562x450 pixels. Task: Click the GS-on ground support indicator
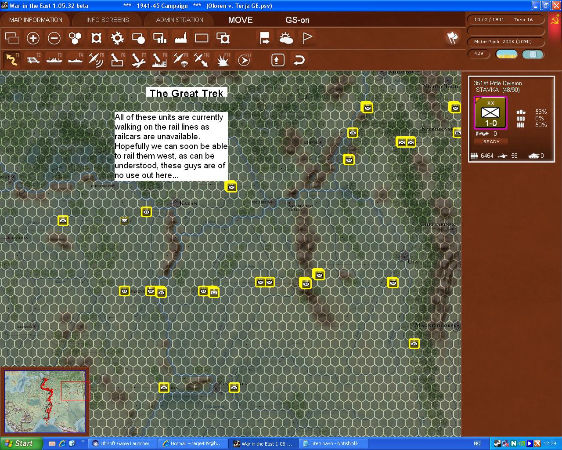[x=297, y=20]
